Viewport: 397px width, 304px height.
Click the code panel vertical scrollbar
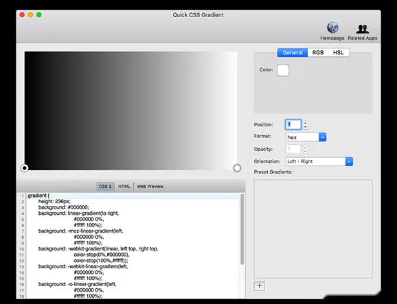click(x=242, y=229)
